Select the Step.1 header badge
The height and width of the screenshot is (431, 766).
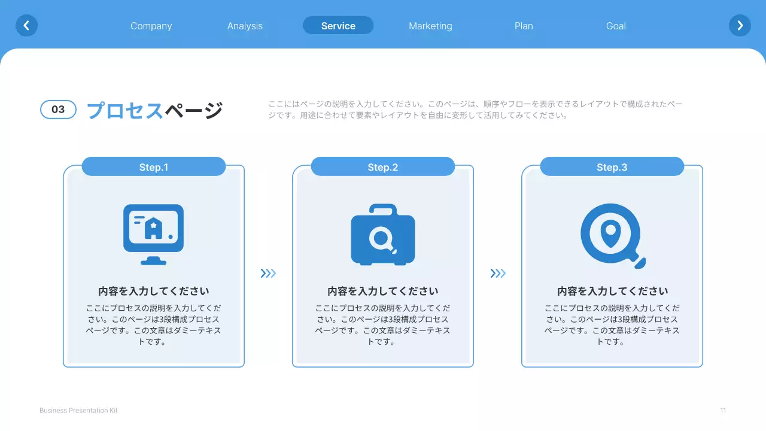153,166
